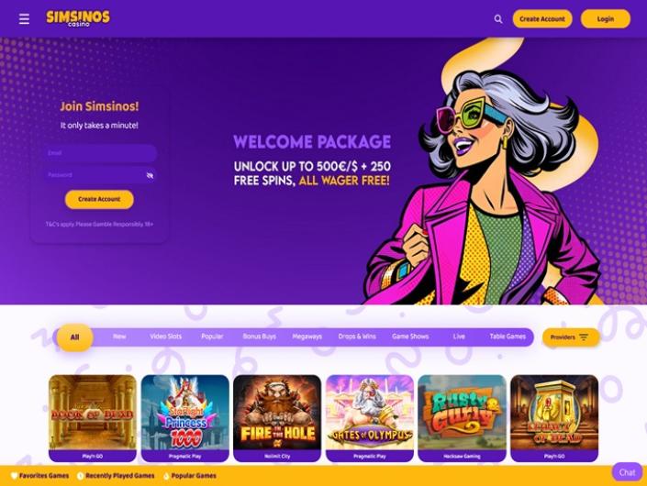Select the Megaways category tab

[307, 337]
